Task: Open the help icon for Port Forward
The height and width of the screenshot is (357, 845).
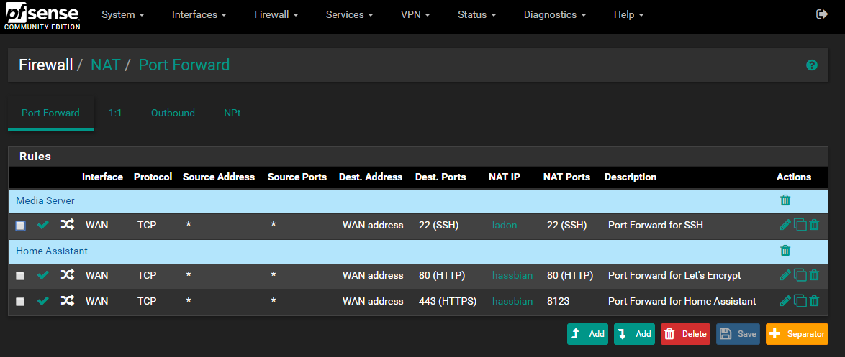Action: point(812,65)
